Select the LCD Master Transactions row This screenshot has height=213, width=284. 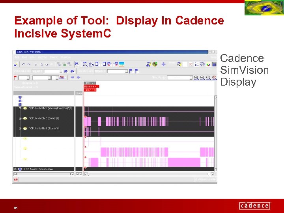44,169
